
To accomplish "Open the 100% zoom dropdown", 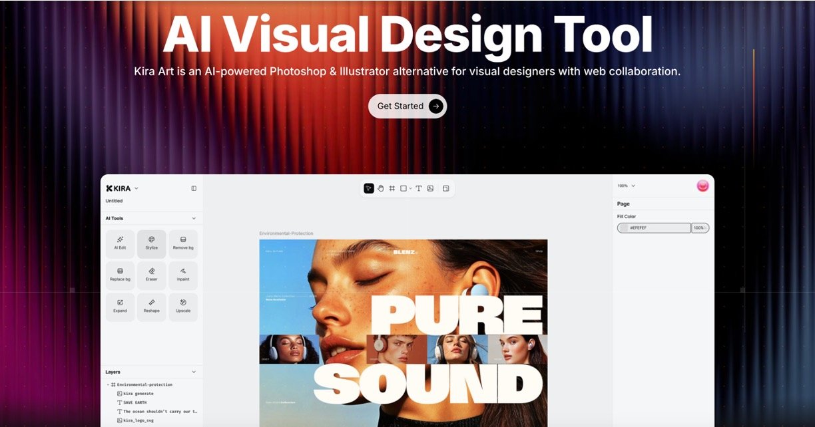I will pos(627,186).
